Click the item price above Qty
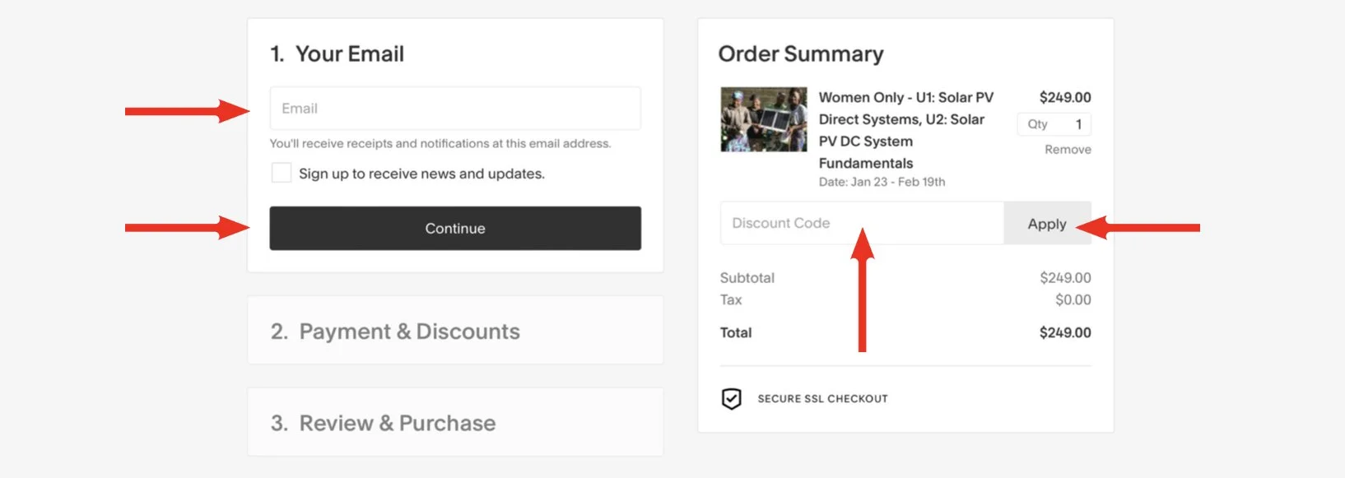The height and width of the screenshot is (478, 1345). click(1065, 97)
